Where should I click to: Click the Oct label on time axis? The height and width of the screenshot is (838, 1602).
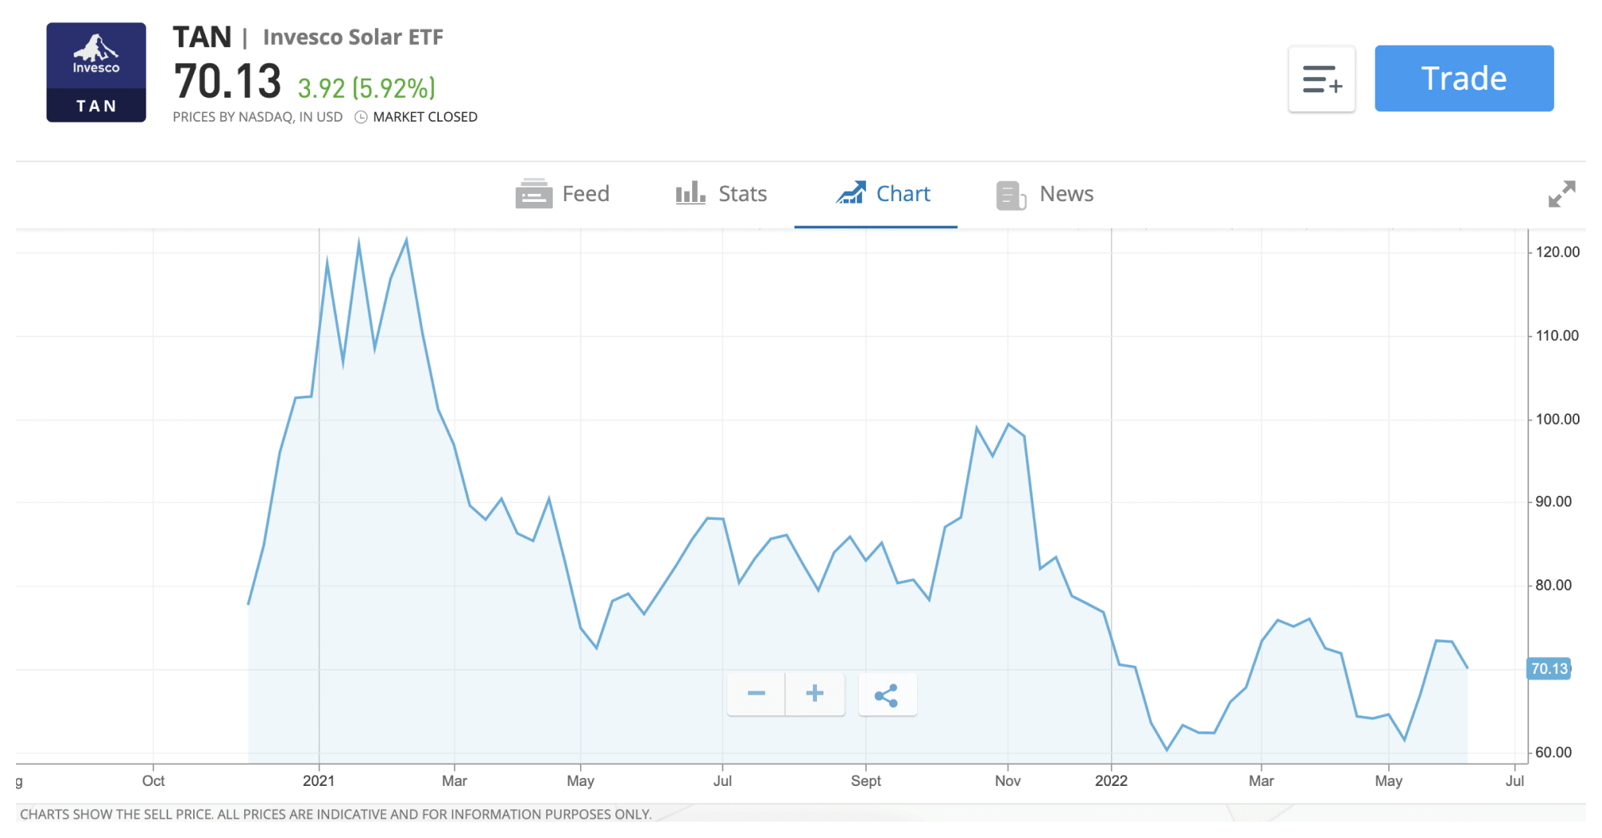click(153, 780)
